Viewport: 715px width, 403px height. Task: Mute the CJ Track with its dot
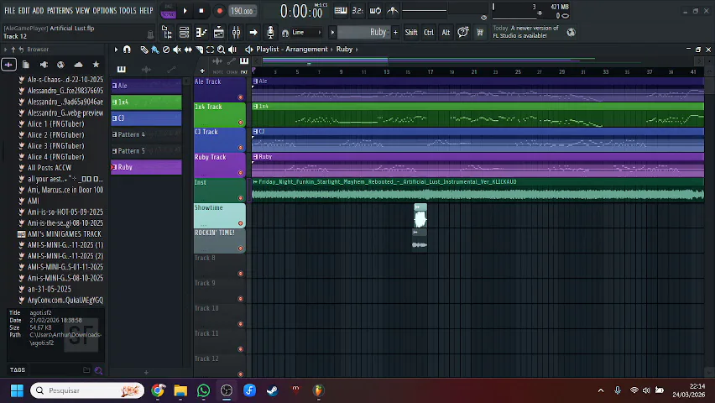coord(240,148)
